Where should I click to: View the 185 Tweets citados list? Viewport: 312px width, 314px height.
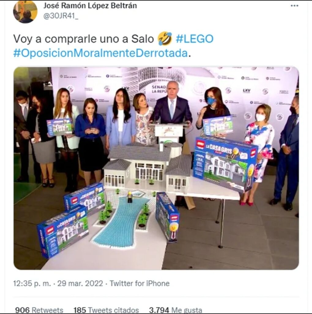(106, 310)
